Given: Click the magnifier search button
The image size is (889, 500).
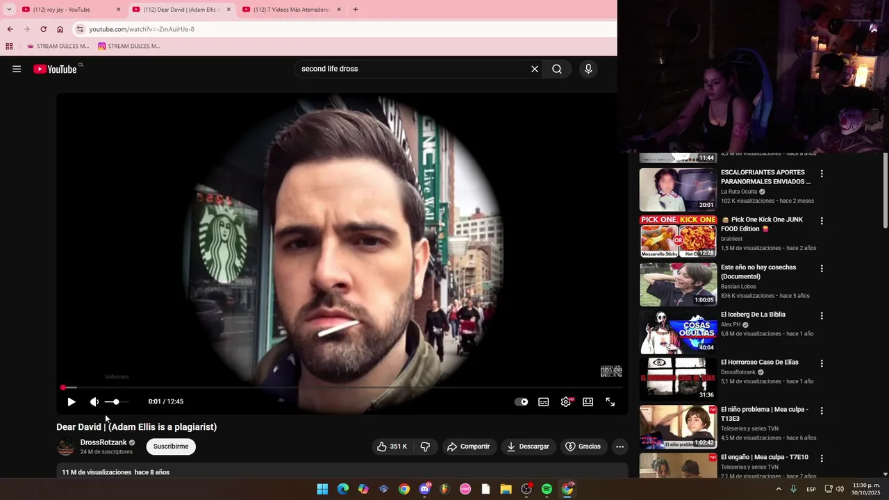Looking at the screenshot, I should click(x=557, y=69).
